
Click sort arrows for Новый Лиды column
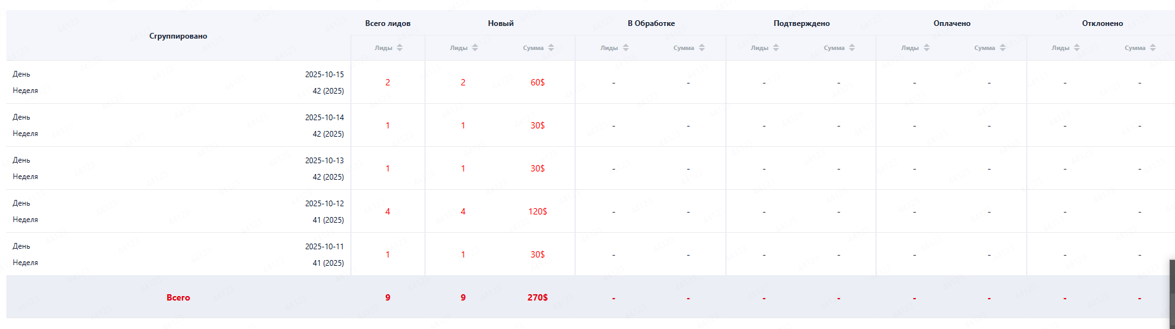[474, 48]
